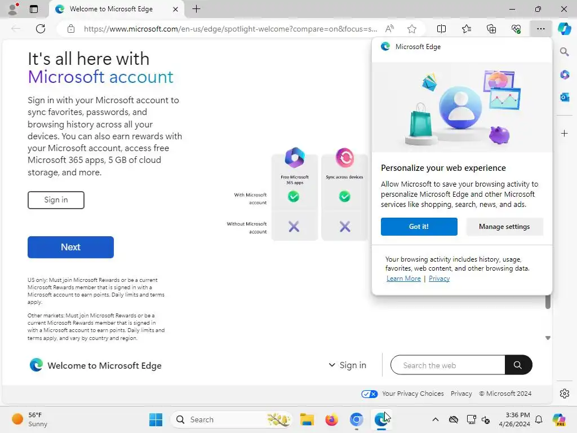Open the Copilot sidebar icon
The width and height of the screenshot is (577, 433).
(564, 29)
